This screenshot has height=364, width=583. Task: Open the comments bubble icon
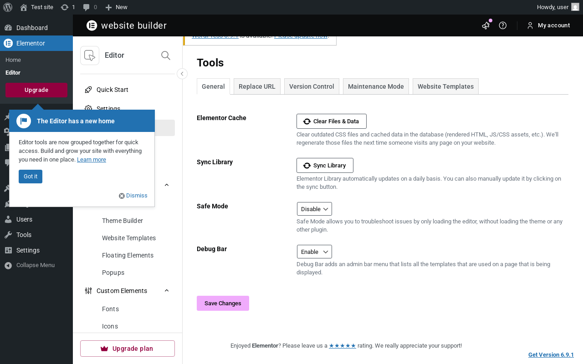click(87, 7)
